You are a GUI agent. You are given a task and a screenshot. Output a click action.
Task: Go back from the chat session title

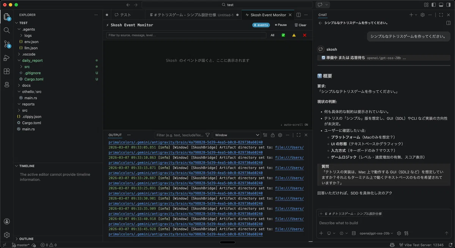[320, 23]
